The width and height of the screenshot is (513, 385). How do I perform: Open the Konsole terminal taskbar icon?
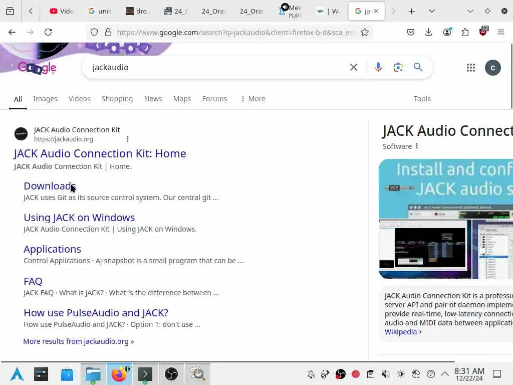click(x=145, y=374)
